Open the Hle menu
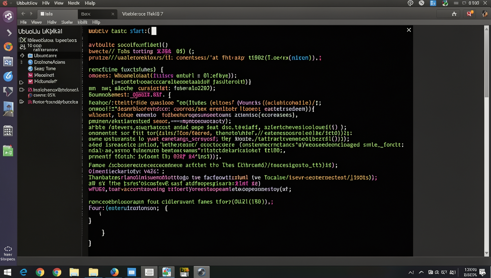Viewport: 491px width, 278px height. 24,22
